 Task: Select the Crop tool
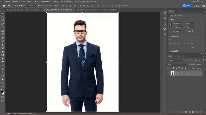pos(3,27)
